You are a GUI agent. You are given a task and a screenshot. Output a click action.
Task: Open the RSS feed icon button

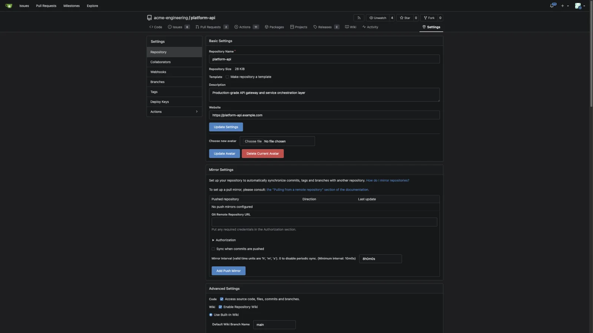(x=359, y=18)
